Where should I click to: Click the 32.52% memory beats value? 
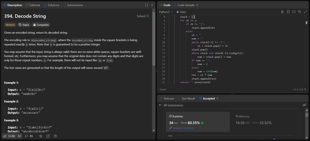pyautogui.click(x=265, y=123)
